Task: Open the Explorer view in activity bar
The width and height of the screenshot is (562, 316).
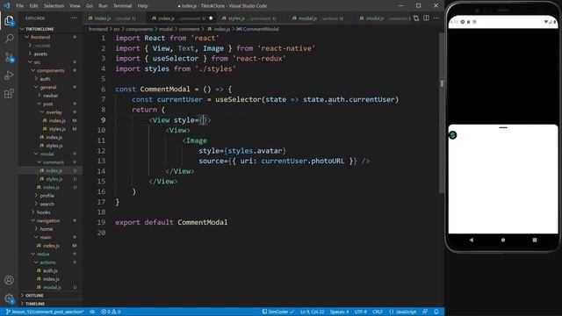Action: [x=9, y=20]
